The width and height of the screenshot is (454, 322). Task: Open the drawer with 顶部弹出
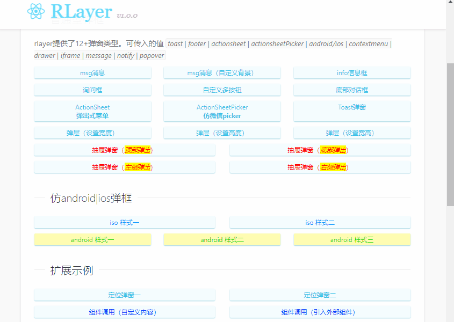[x=125, y=150]
